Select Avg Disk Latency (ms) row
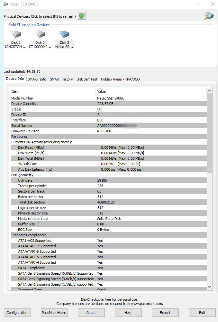 click(x=108, y=169)
